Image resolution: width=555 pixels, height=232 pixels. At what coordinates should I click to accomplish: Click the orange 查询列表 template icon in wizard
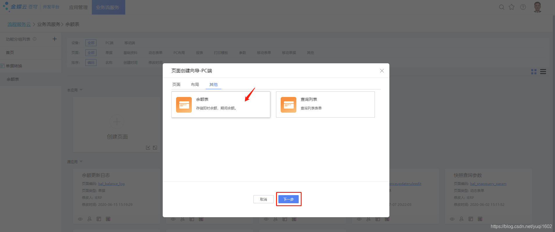(289, 105)
